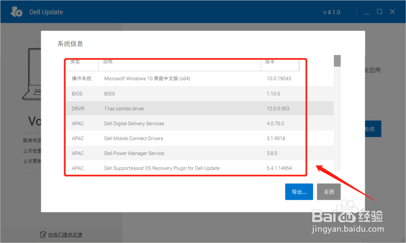Select the 11ac combo driver row
This screenshot has width=406, height=243.
200,109
